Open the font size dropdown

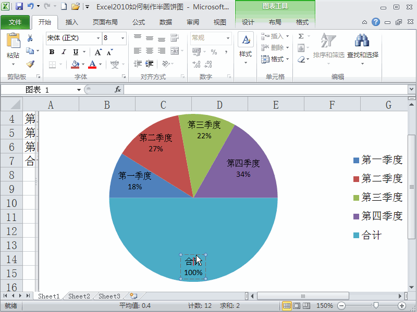coord(124,38)
